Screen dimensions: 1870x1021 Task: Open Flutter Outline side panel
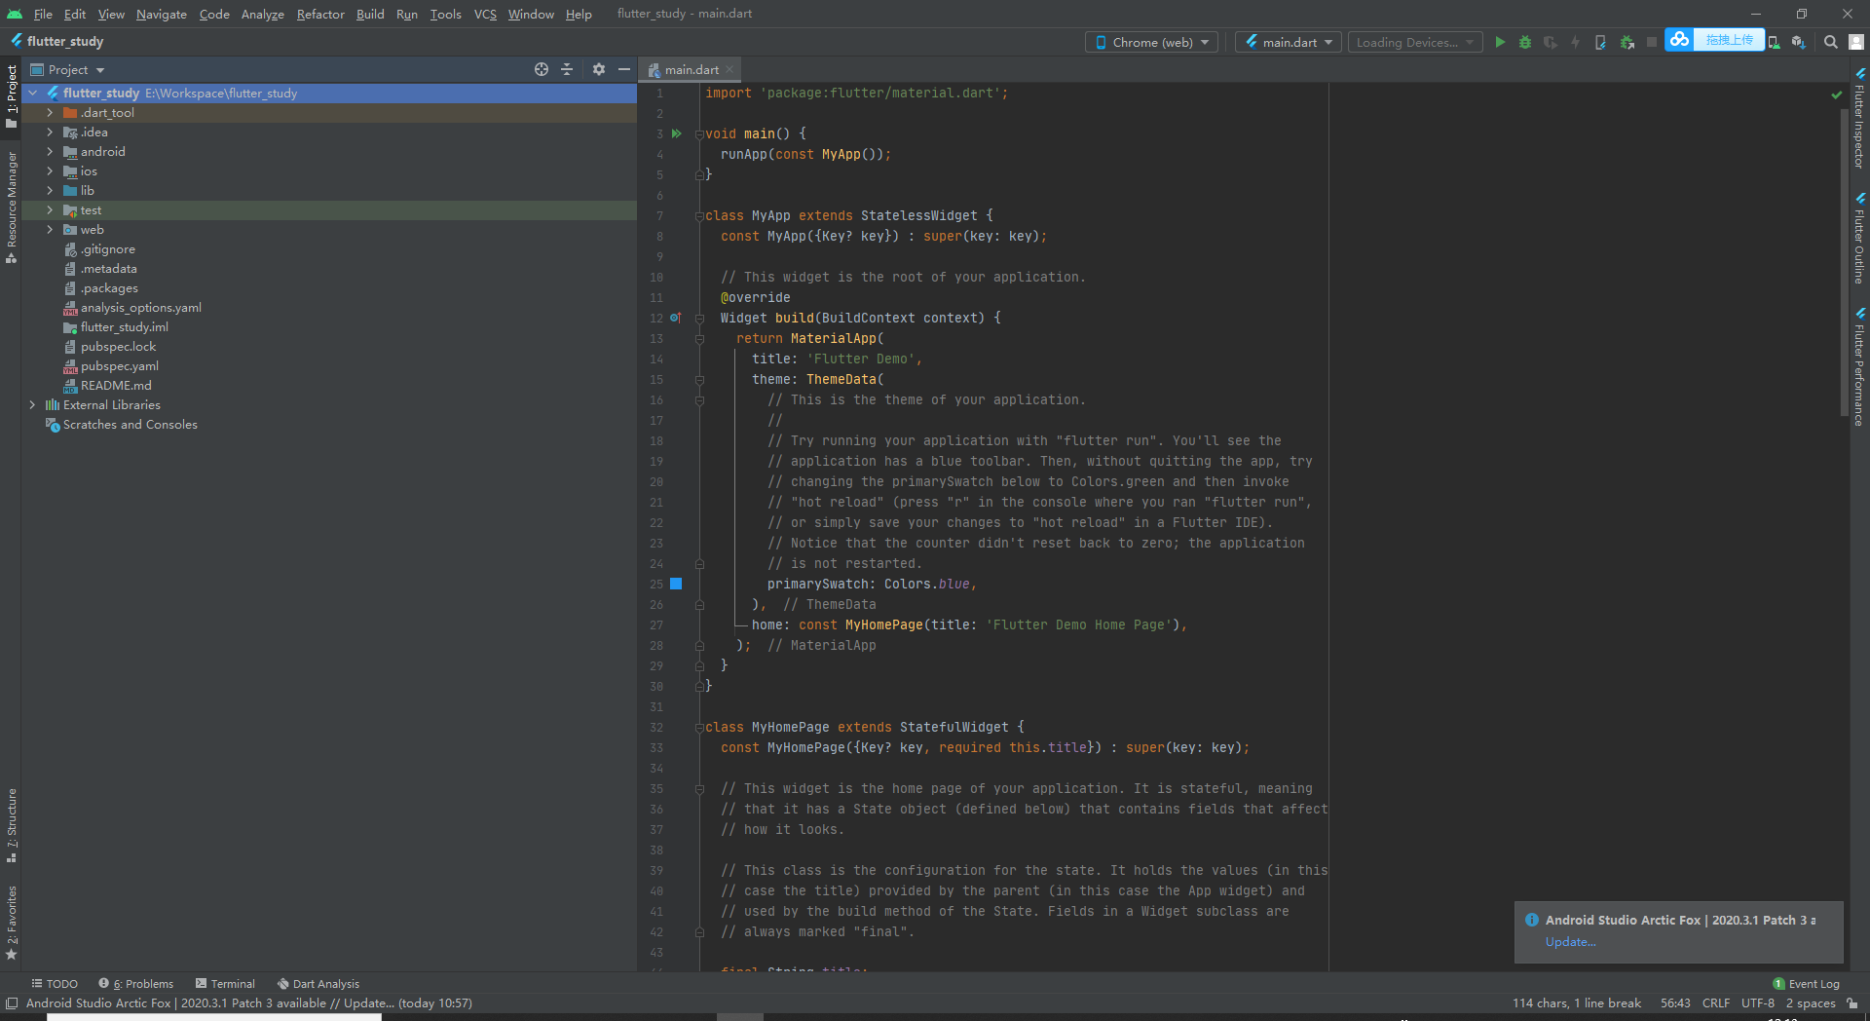(x=1859, y=239)
